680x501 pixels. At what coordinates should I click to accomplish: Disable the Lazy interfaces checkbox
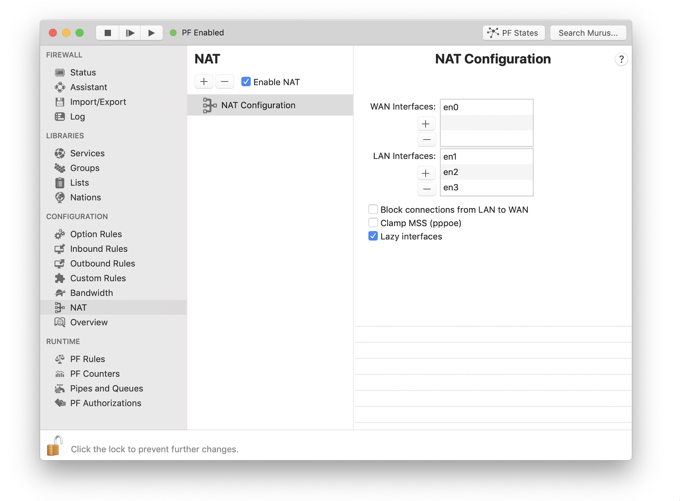pos(373,236)
